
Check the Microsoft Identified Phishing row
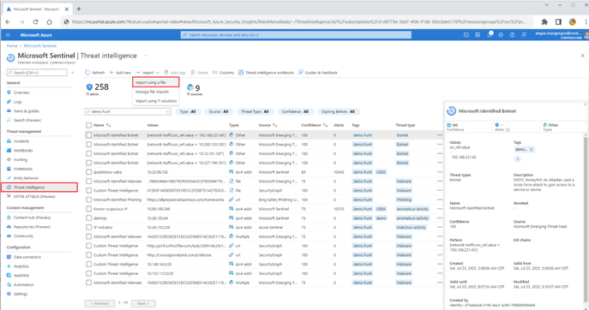tap(88, 200)
